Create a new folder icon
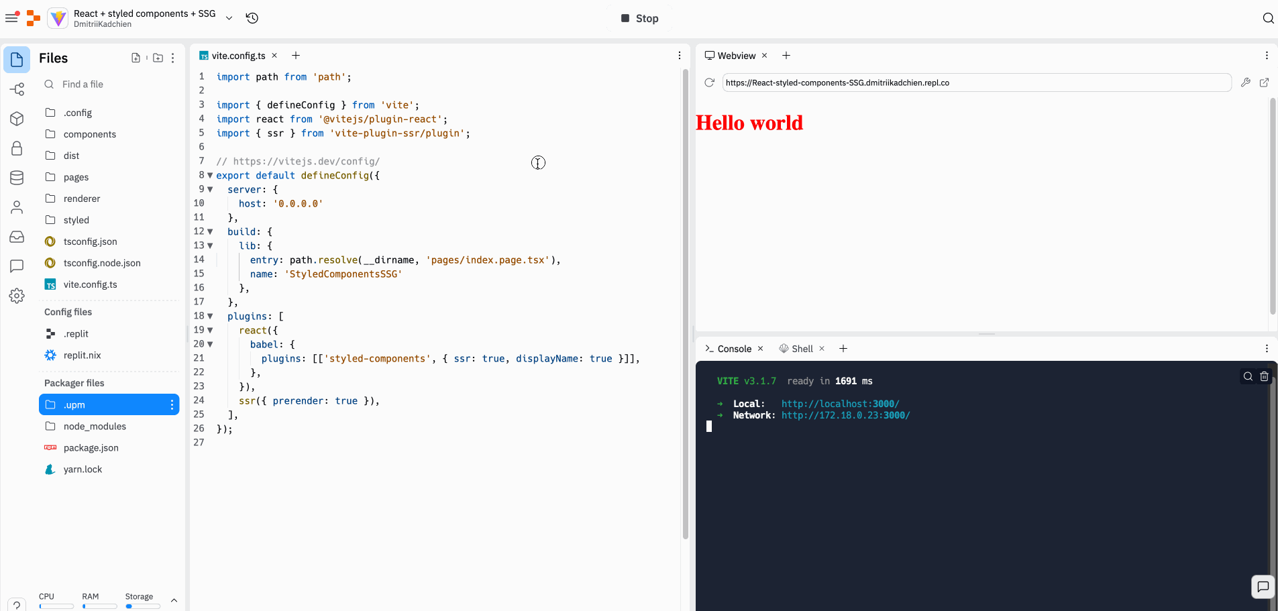The image size is (1278, 611). click(158, 58)
